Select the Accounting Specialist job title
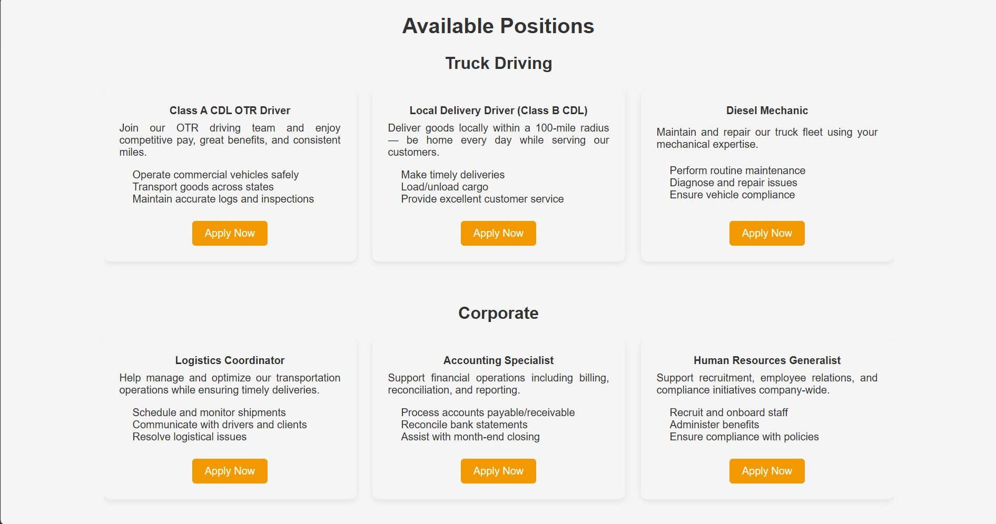This screenshot has height=524, width=996. pos(498,360)
